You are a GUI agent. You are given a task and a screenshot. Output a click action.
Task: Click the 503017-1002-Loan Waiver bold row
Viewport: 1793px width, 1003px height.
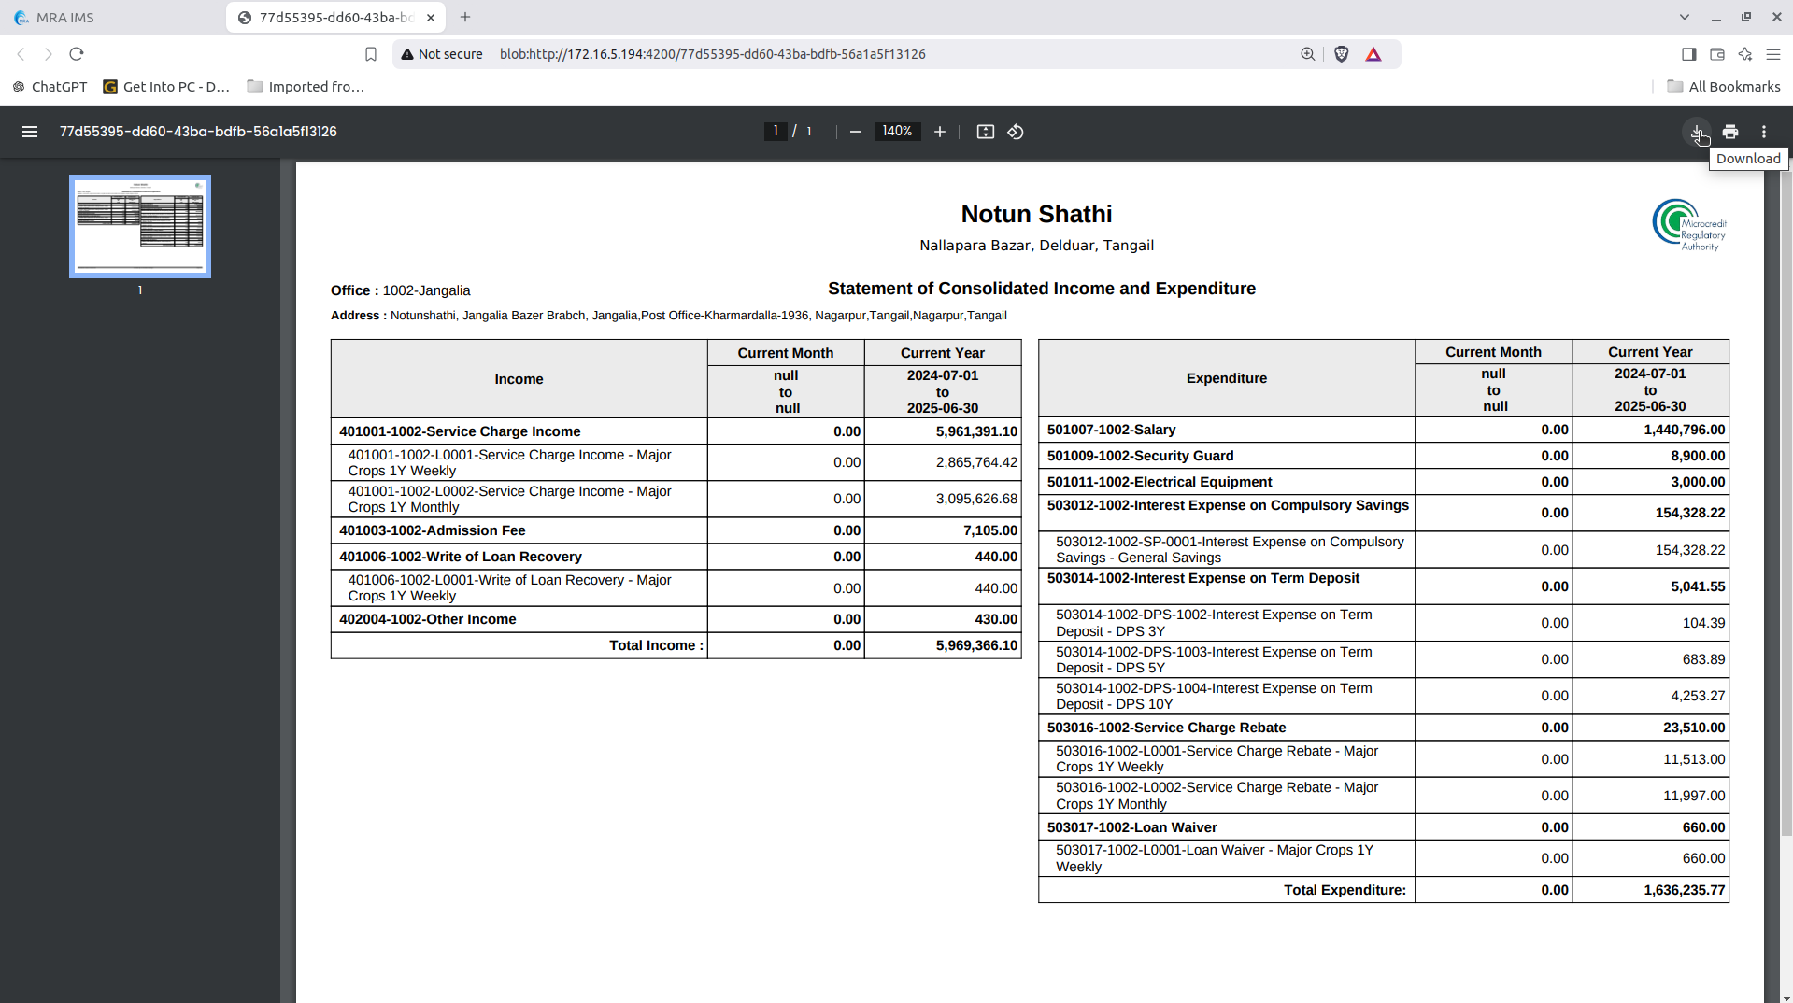pyautogui.click(x=1384, y=827)
